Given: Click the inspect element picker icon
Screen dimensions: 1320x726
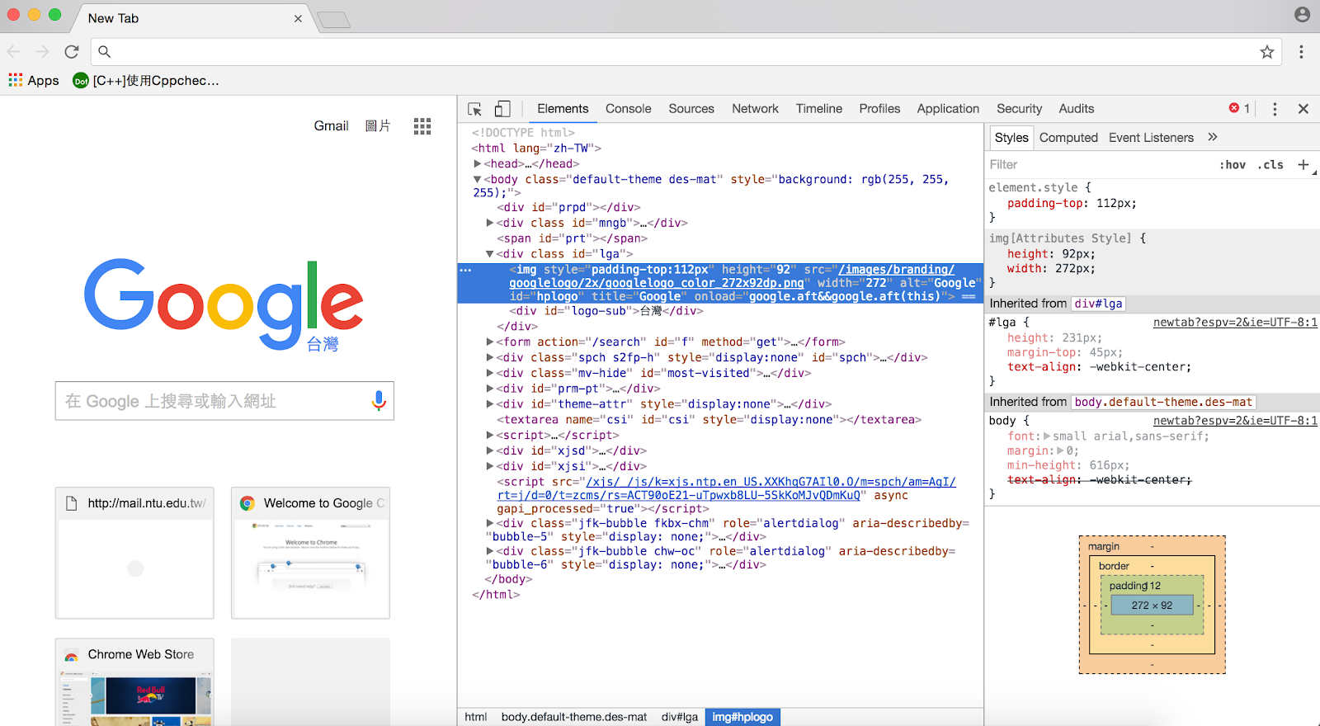Looking at the screenshot, I should tap(474, 109).
